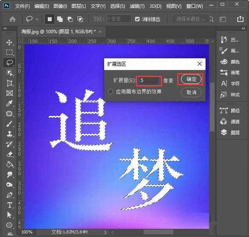Open the 滤镜(T) menu

click(x=136, y=7)
